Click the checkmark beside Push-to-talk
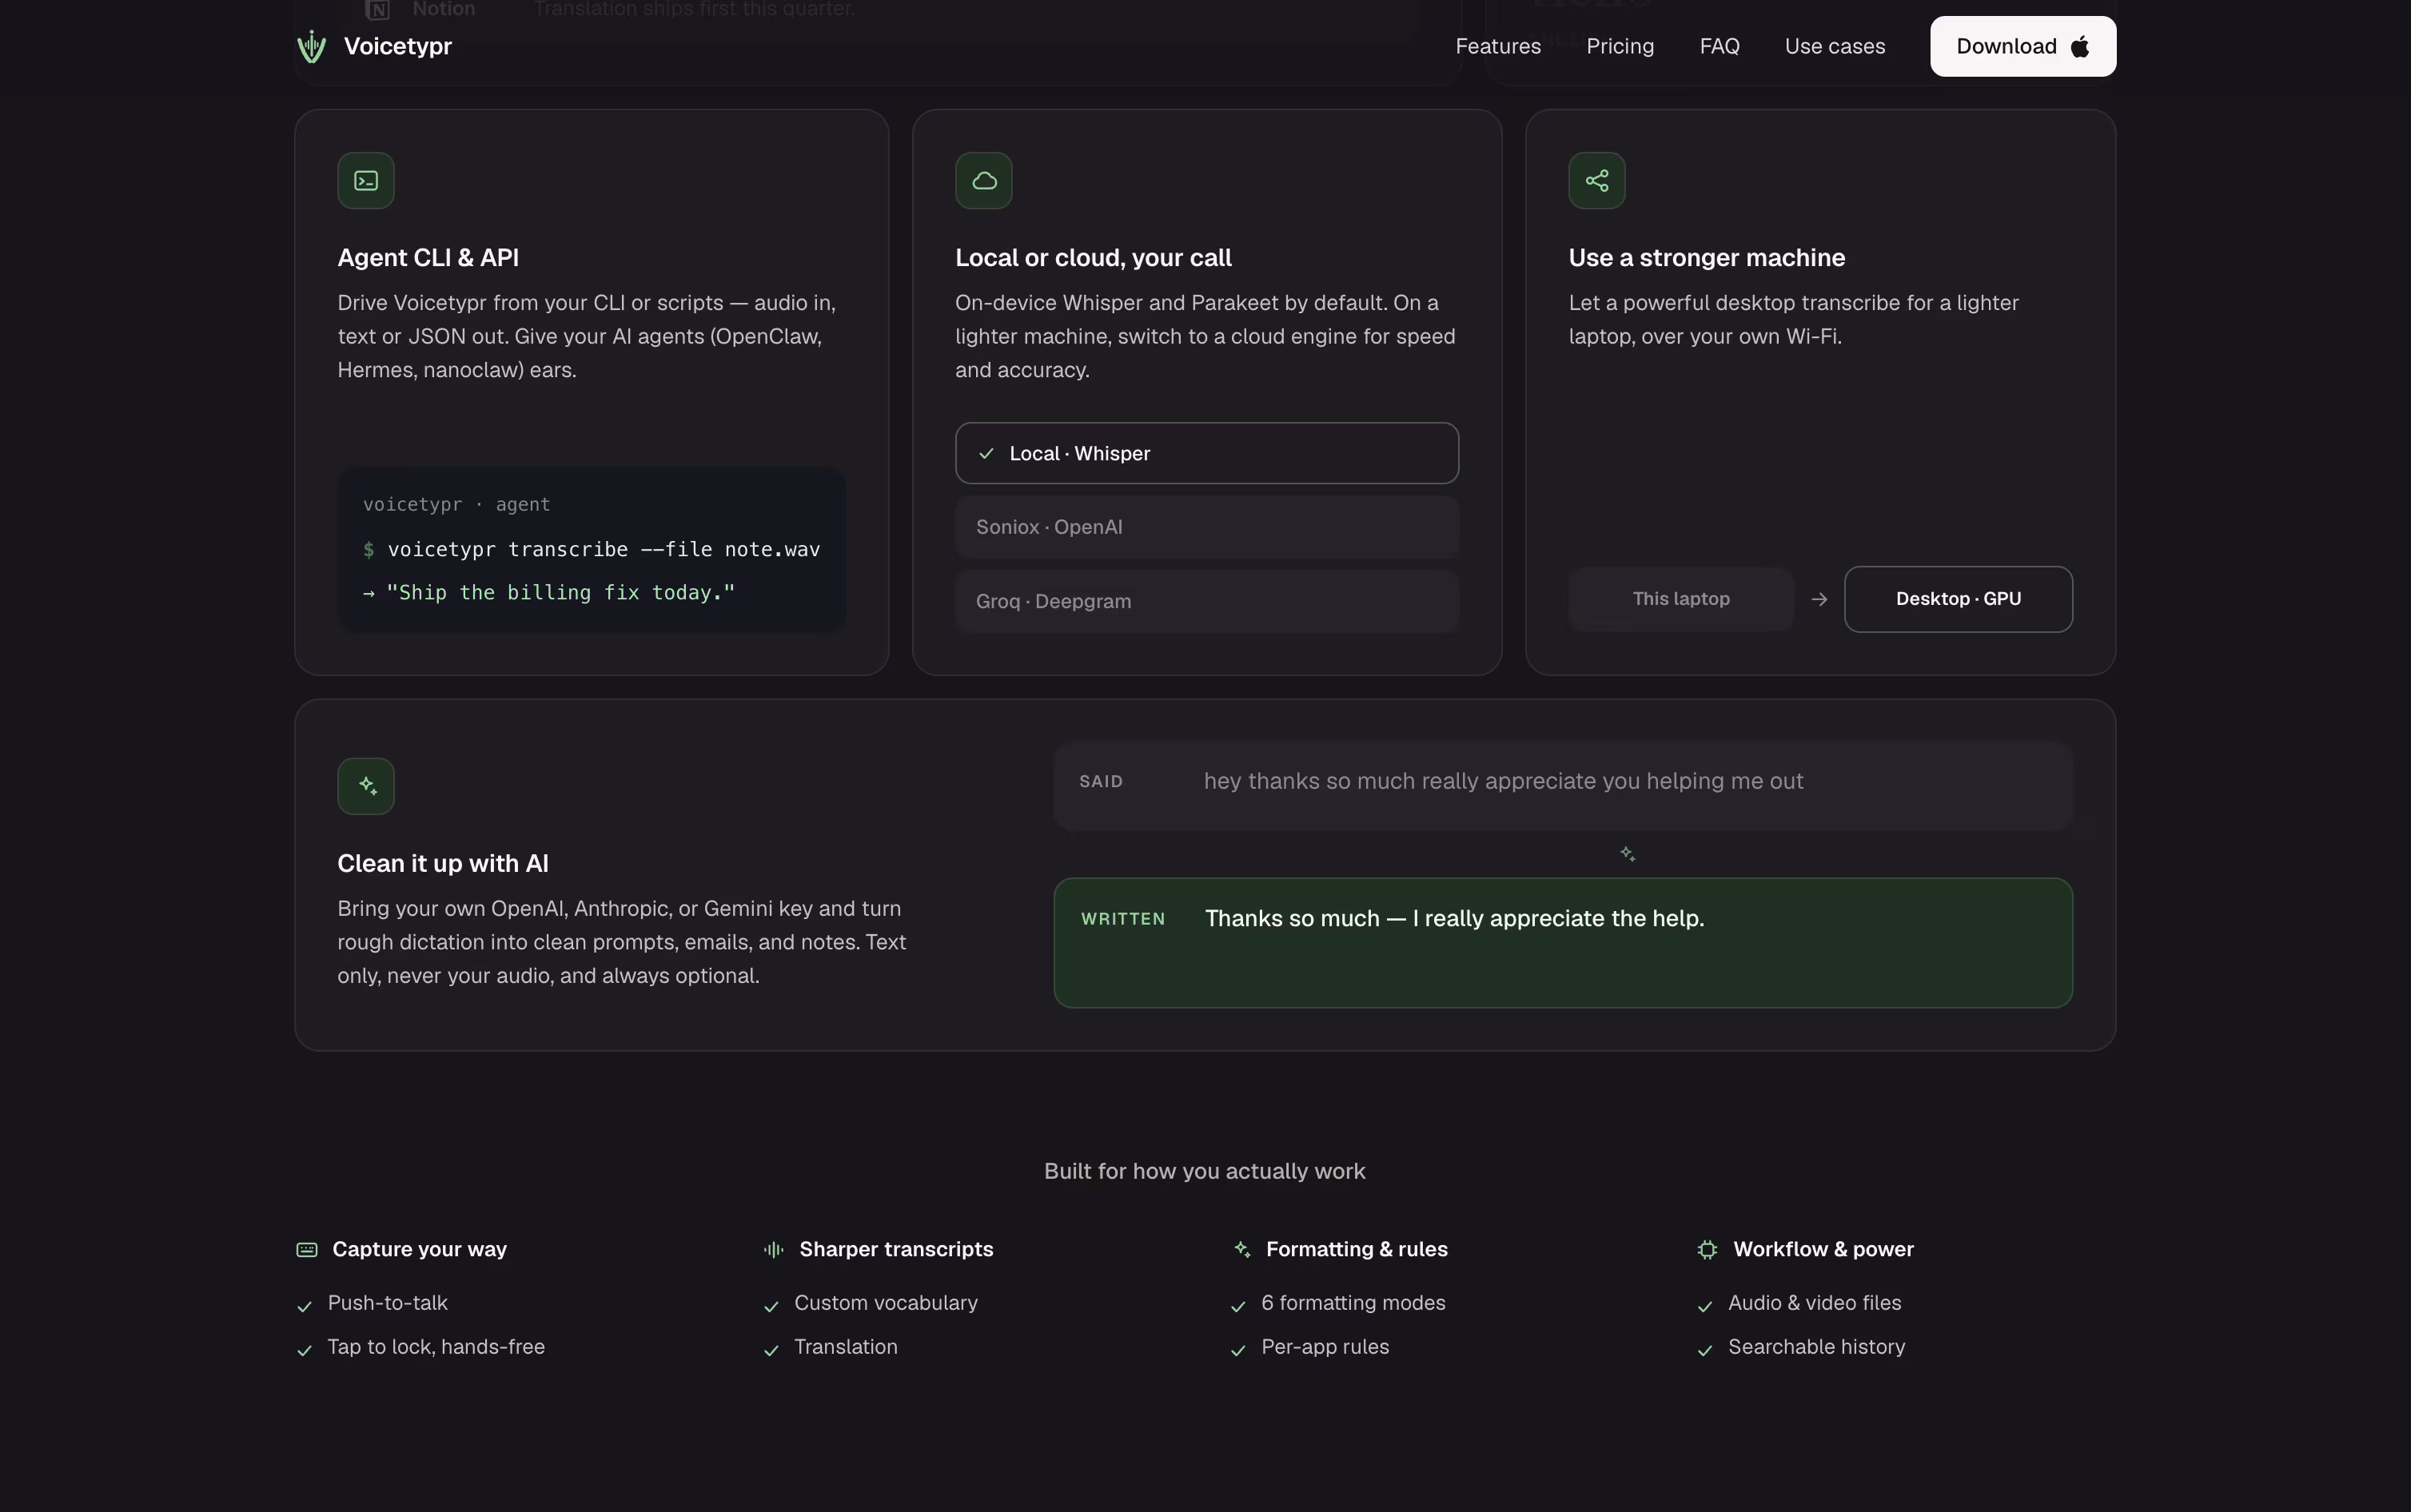 click(x=305, y=1306)
